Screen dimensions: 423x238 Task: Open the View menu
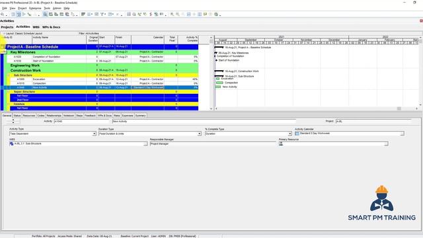click(13, 9)
